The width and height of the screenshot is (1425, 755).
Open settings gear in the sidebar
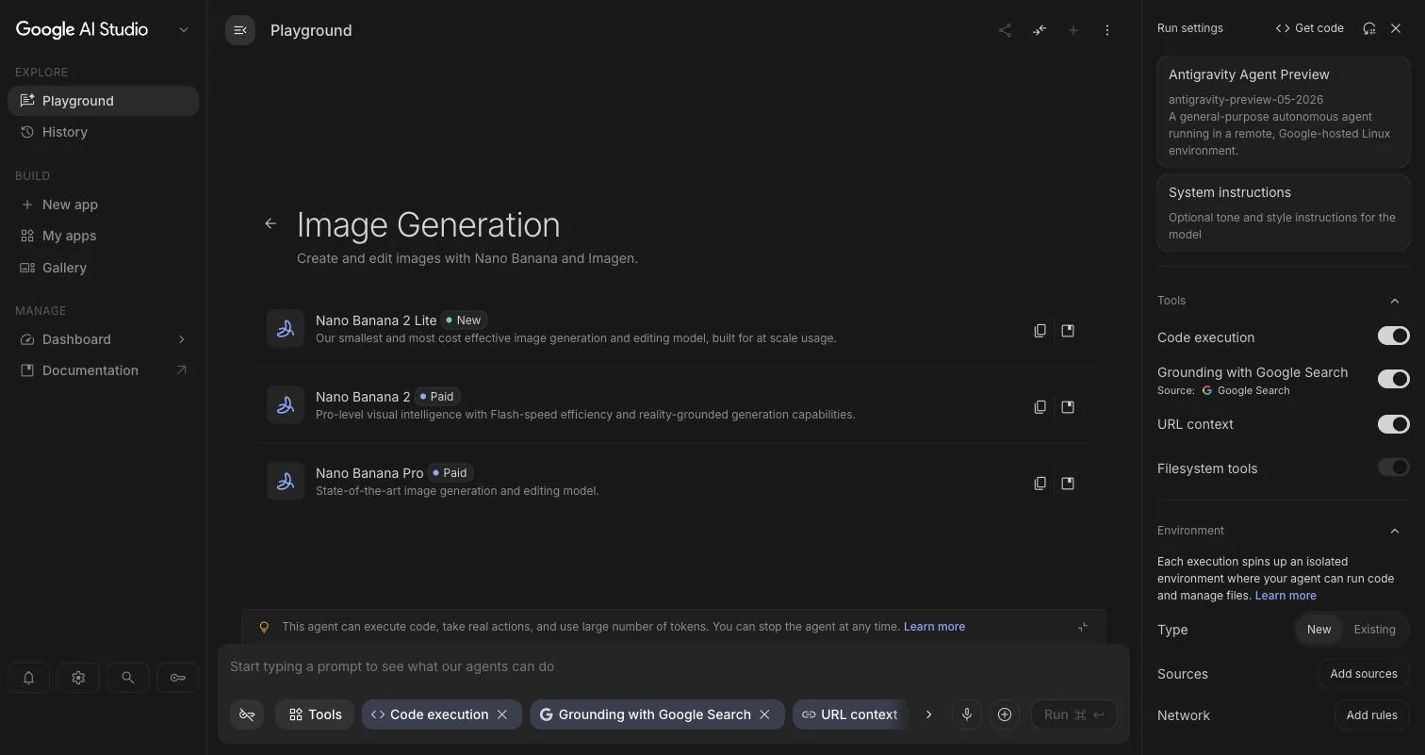(78, 678)
